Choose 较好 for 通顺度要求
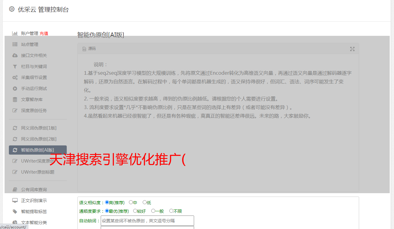 coord(135,211)
